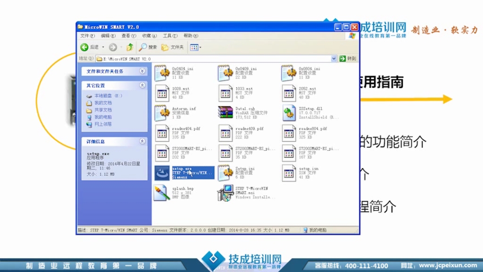Image resolution: width=483 pixels, height=272 pixels.
Task: Select the setup.isn file icon
Action: [289, 173]
